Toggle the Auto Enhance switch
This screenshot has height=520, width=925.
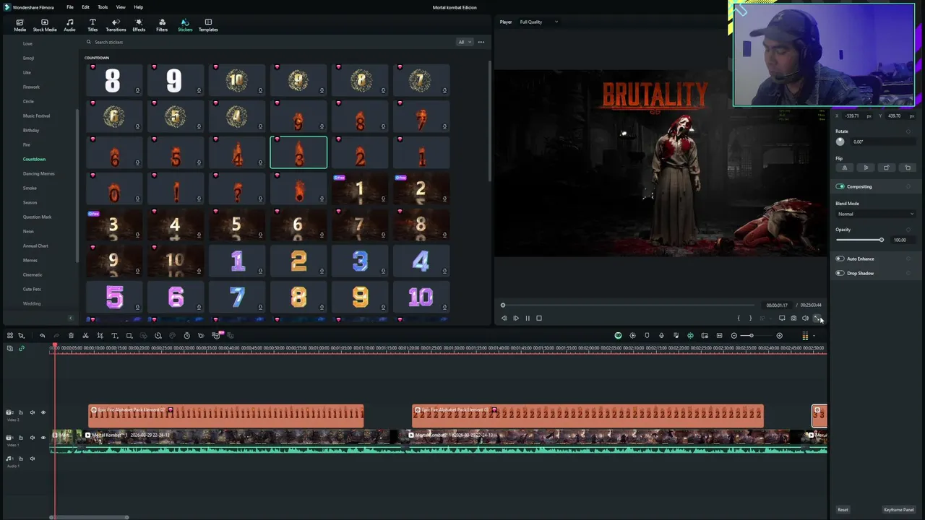click(x=840, y=259)
